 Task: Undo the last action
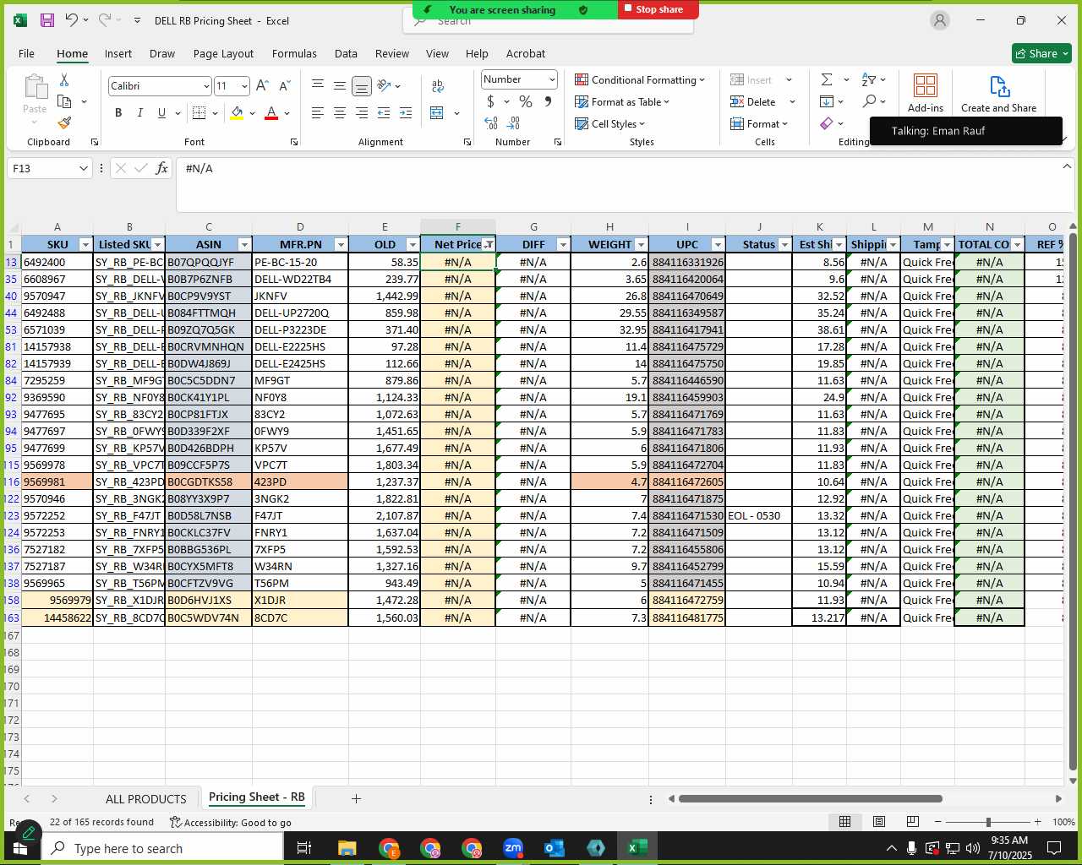click(72, 20)
